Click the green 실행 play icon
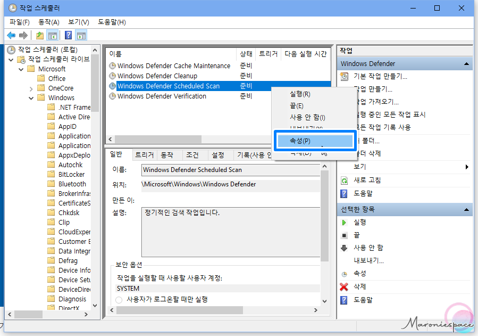The width and height of the screenshot is (478, 336). 344,223
